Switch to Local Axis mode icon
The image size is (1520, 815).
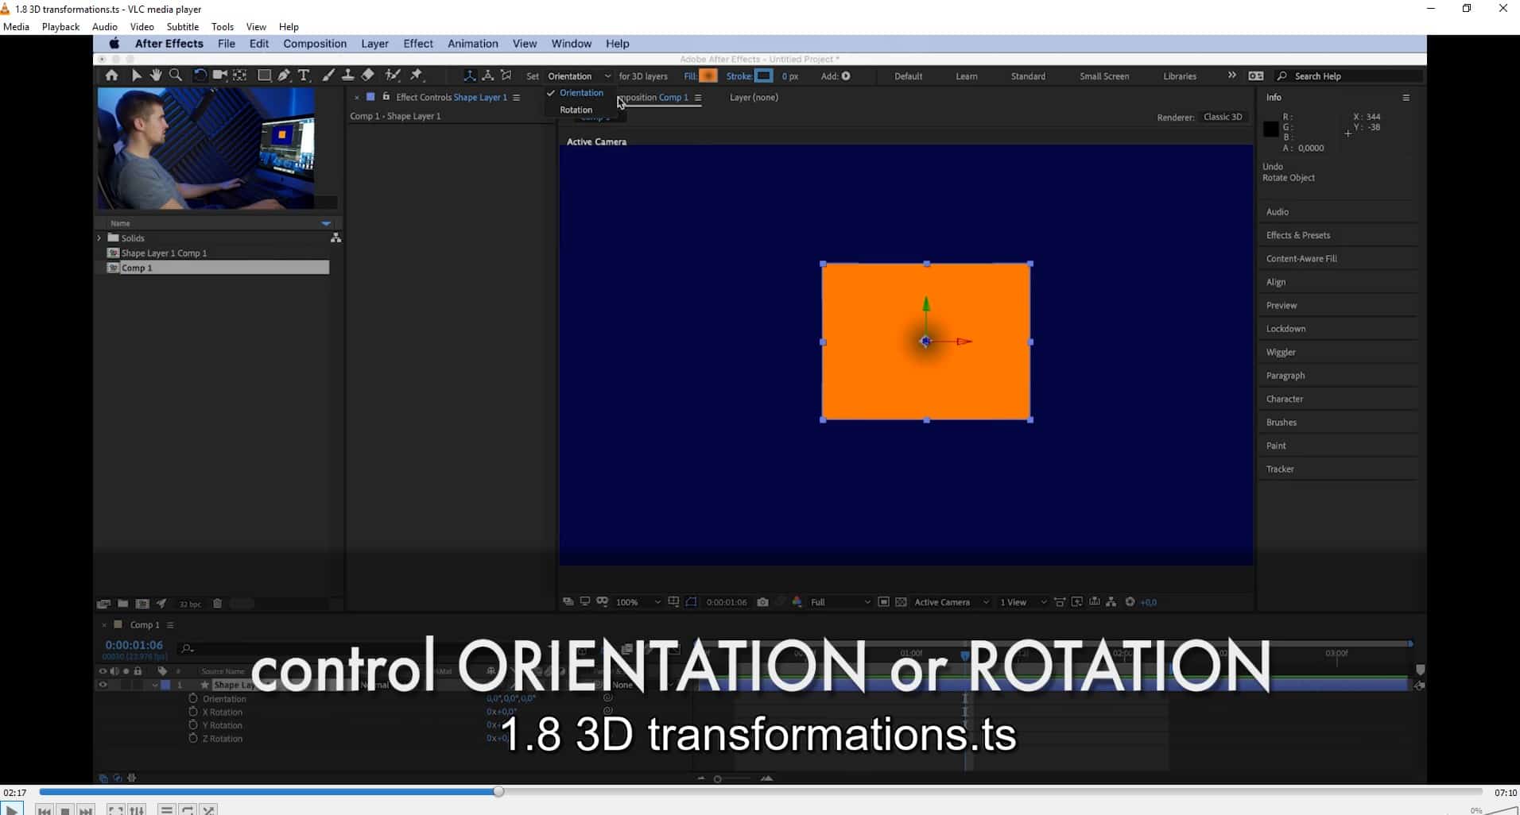click(470, 75)
